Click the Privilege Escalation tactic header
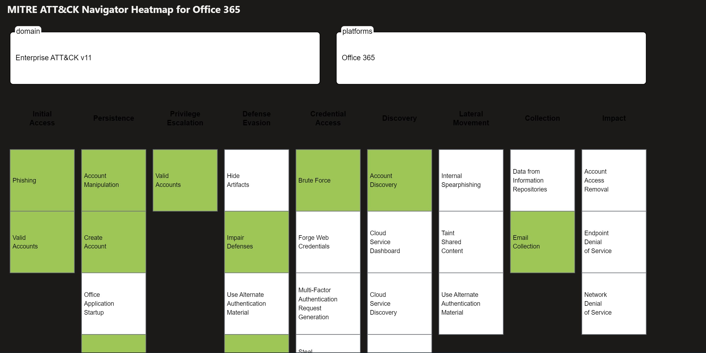The image size is (706, 353). point(185,118)
